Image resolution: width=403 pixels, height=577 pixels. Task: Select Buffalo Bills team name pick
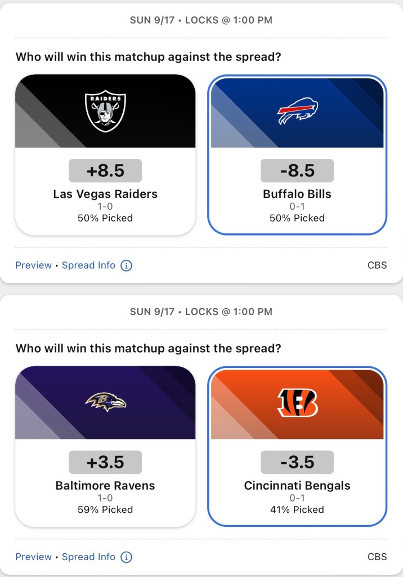297,194
